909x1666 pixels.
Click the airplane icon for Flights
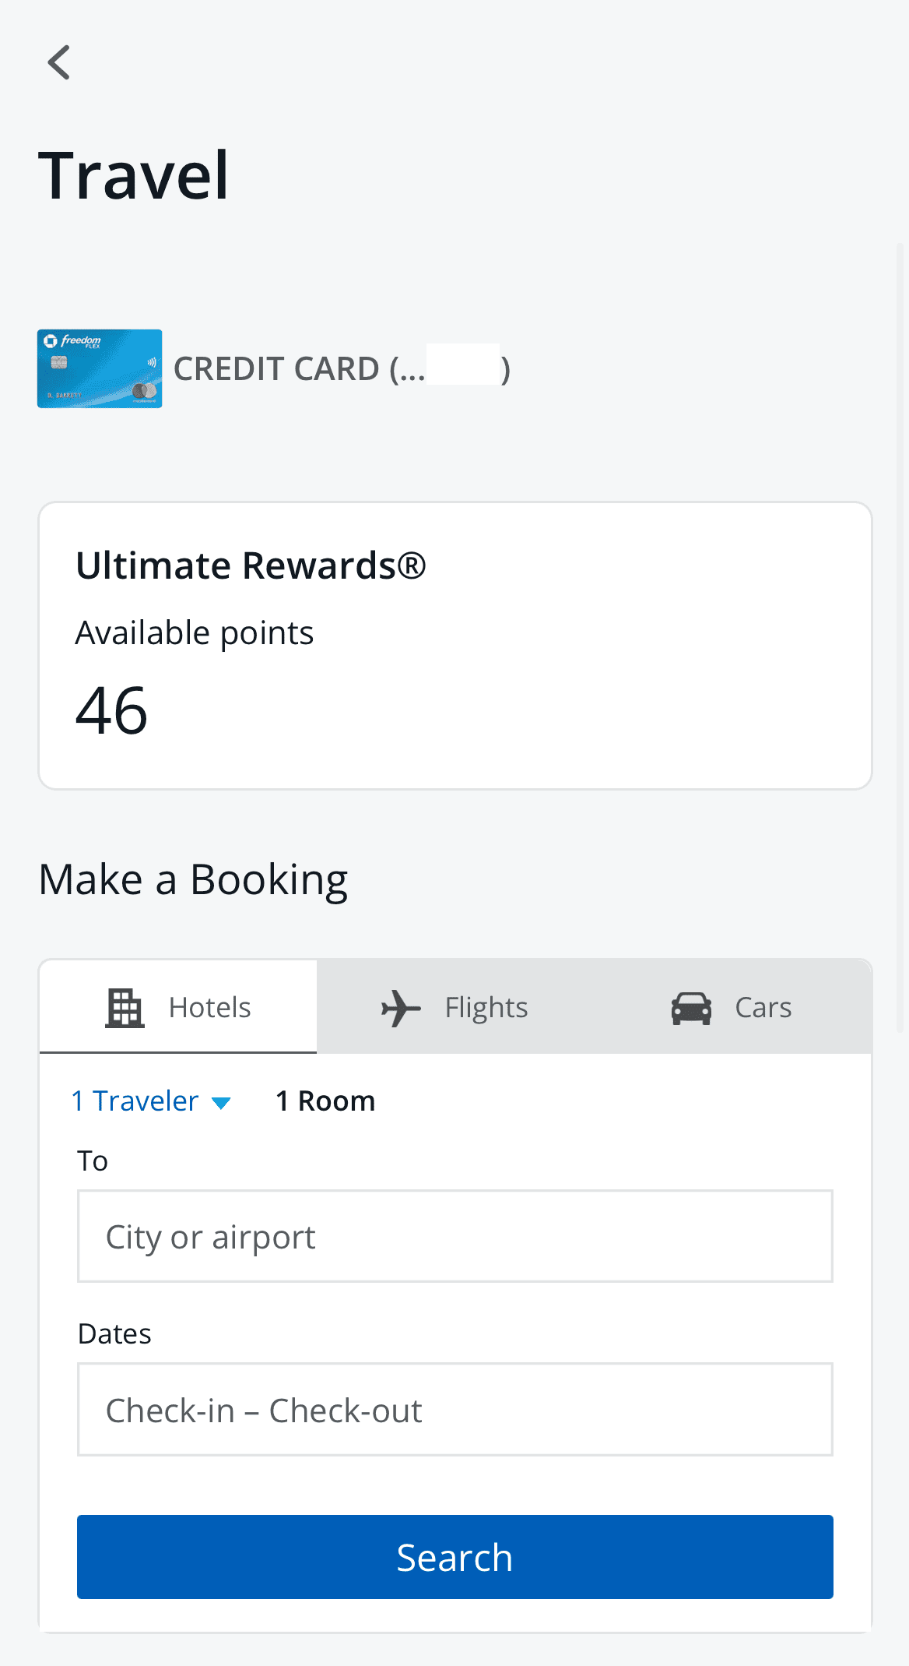399,1006
